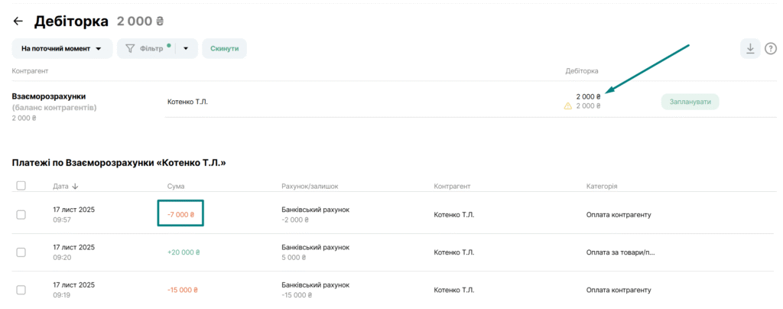Select the +20 000 ₴ payment checkbox
This screenshot has width=783, height=309.
(x=21, y=252)
